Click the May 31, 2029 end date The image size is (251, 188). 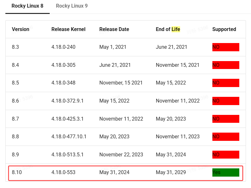point(171,172)
